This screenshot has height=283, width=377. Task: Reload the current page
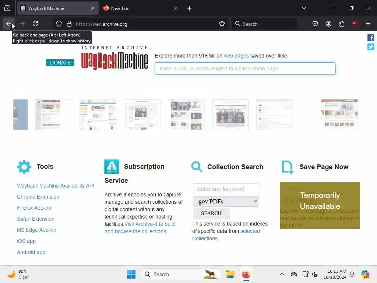pyautogui.click(x=35, y=24)
